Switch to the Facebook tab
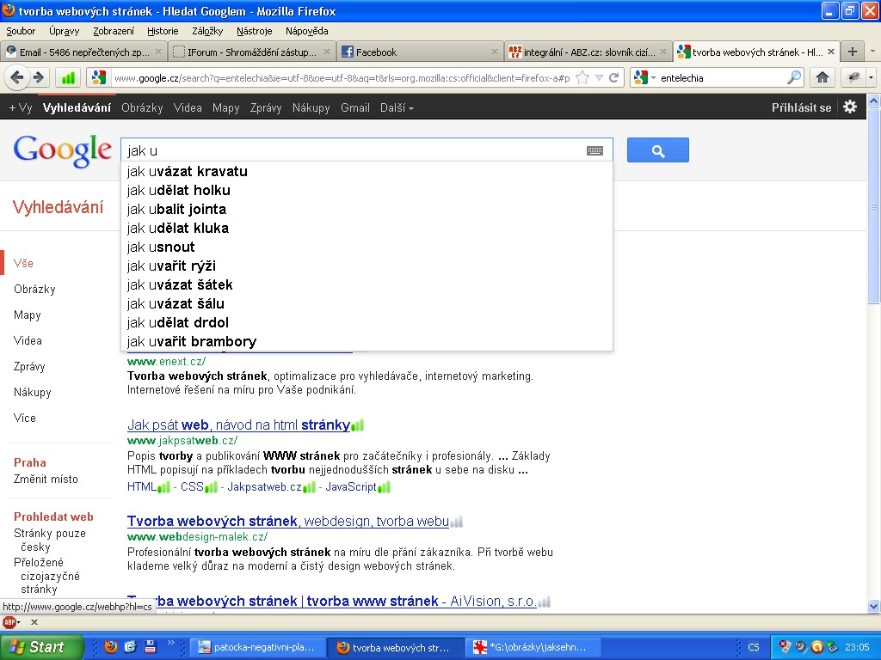 (421, 52)
